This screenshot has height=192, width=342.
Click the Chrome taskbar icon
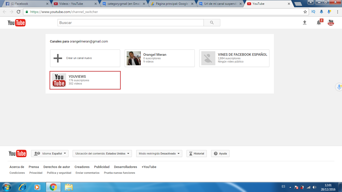pos(53,187)
